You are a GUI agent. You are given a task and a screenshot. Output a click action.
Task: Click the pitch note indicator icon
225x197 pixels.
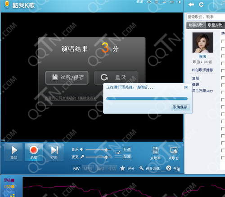118,153
